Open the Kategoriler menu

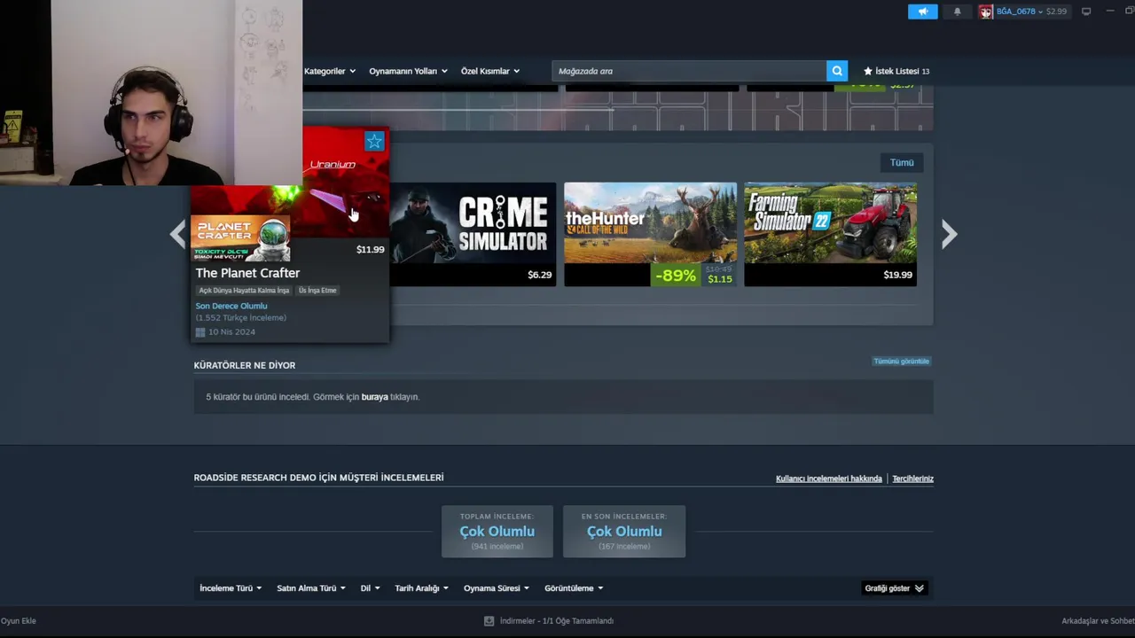click(x=330, y=71)
